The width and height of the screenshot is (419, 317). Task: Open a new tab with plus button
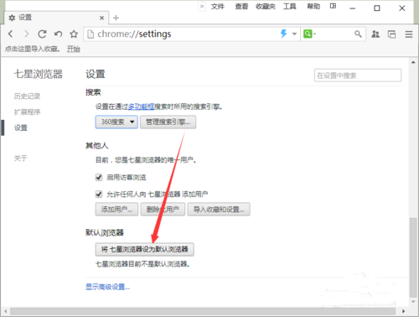(x=116, y=18)
